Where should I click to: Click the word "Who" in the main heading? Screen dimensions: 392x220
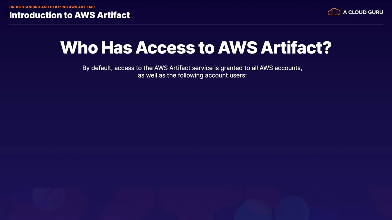coord(79,48)
